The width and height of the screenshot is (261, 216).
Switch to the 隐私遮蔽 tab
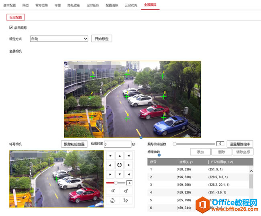73,5
